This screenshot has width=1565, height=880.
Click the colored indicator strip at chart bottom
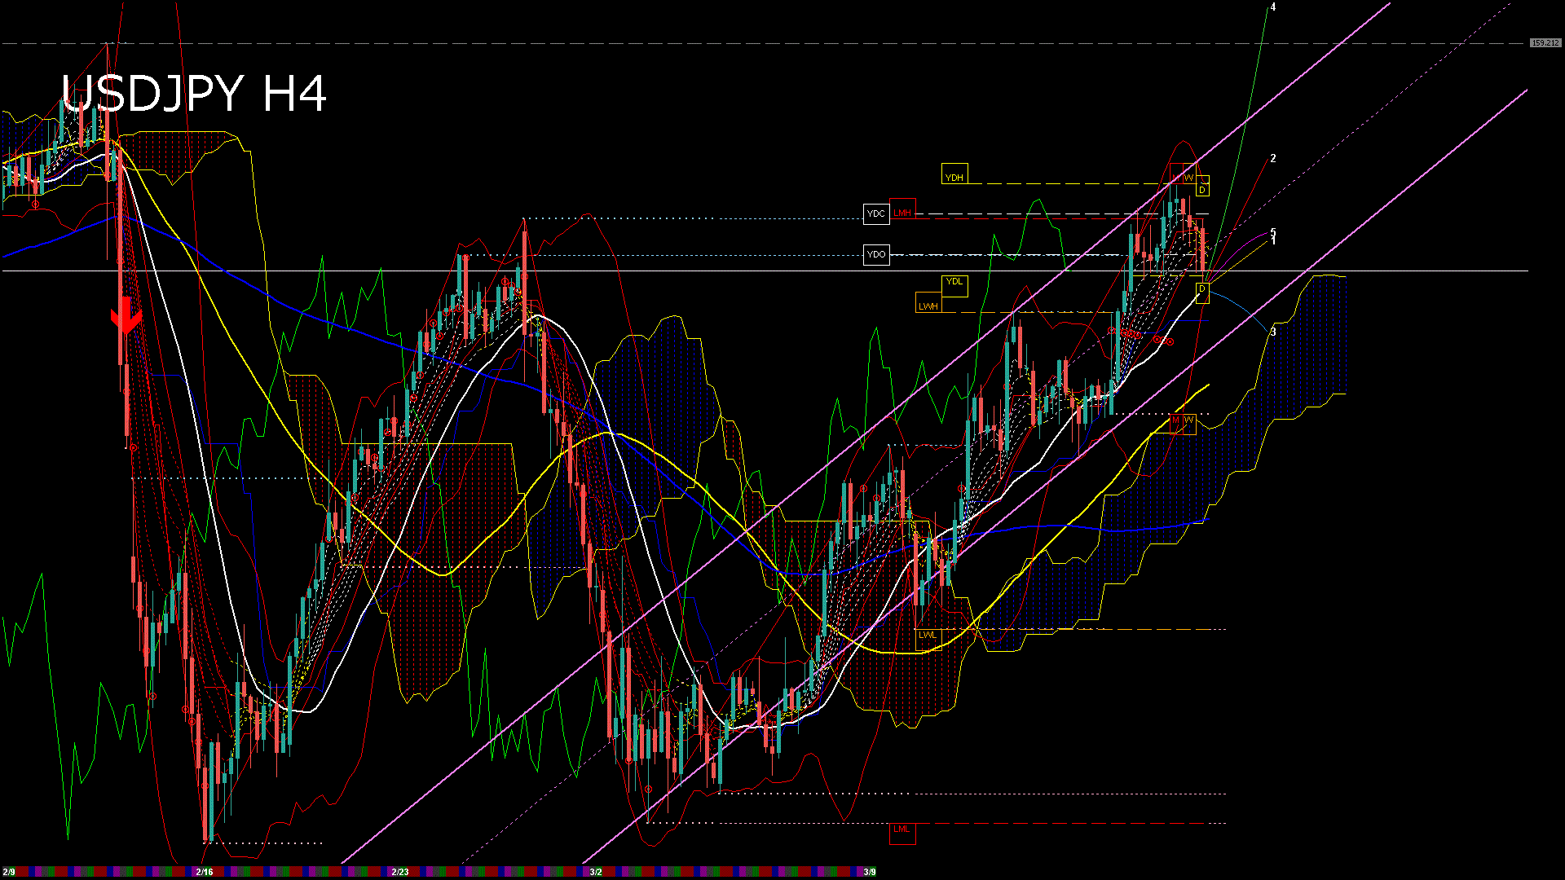click(489, 870)
